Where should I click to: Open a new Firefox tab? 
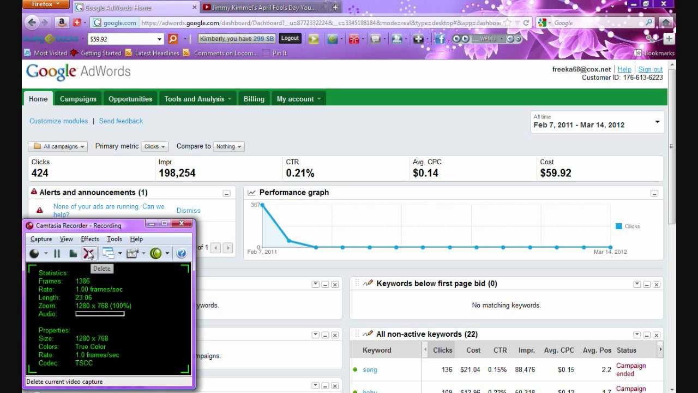click(335, 7)
